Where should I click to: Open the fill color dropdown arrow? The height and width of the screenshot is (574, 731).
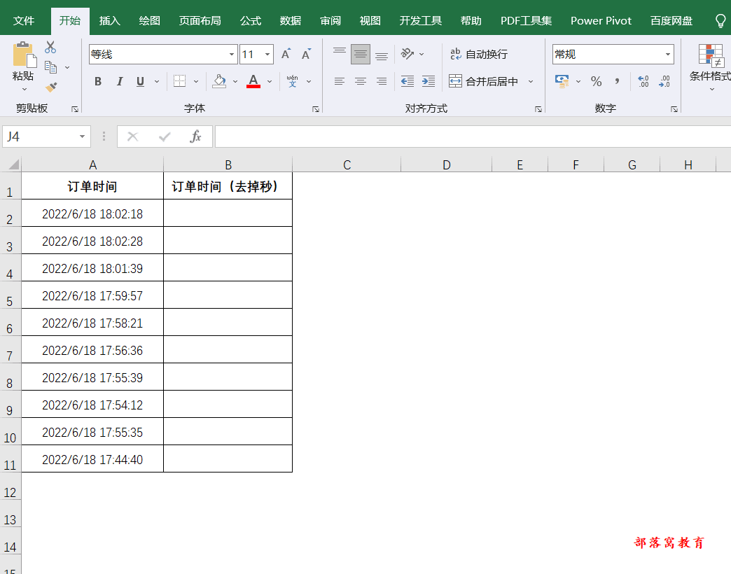235,81
